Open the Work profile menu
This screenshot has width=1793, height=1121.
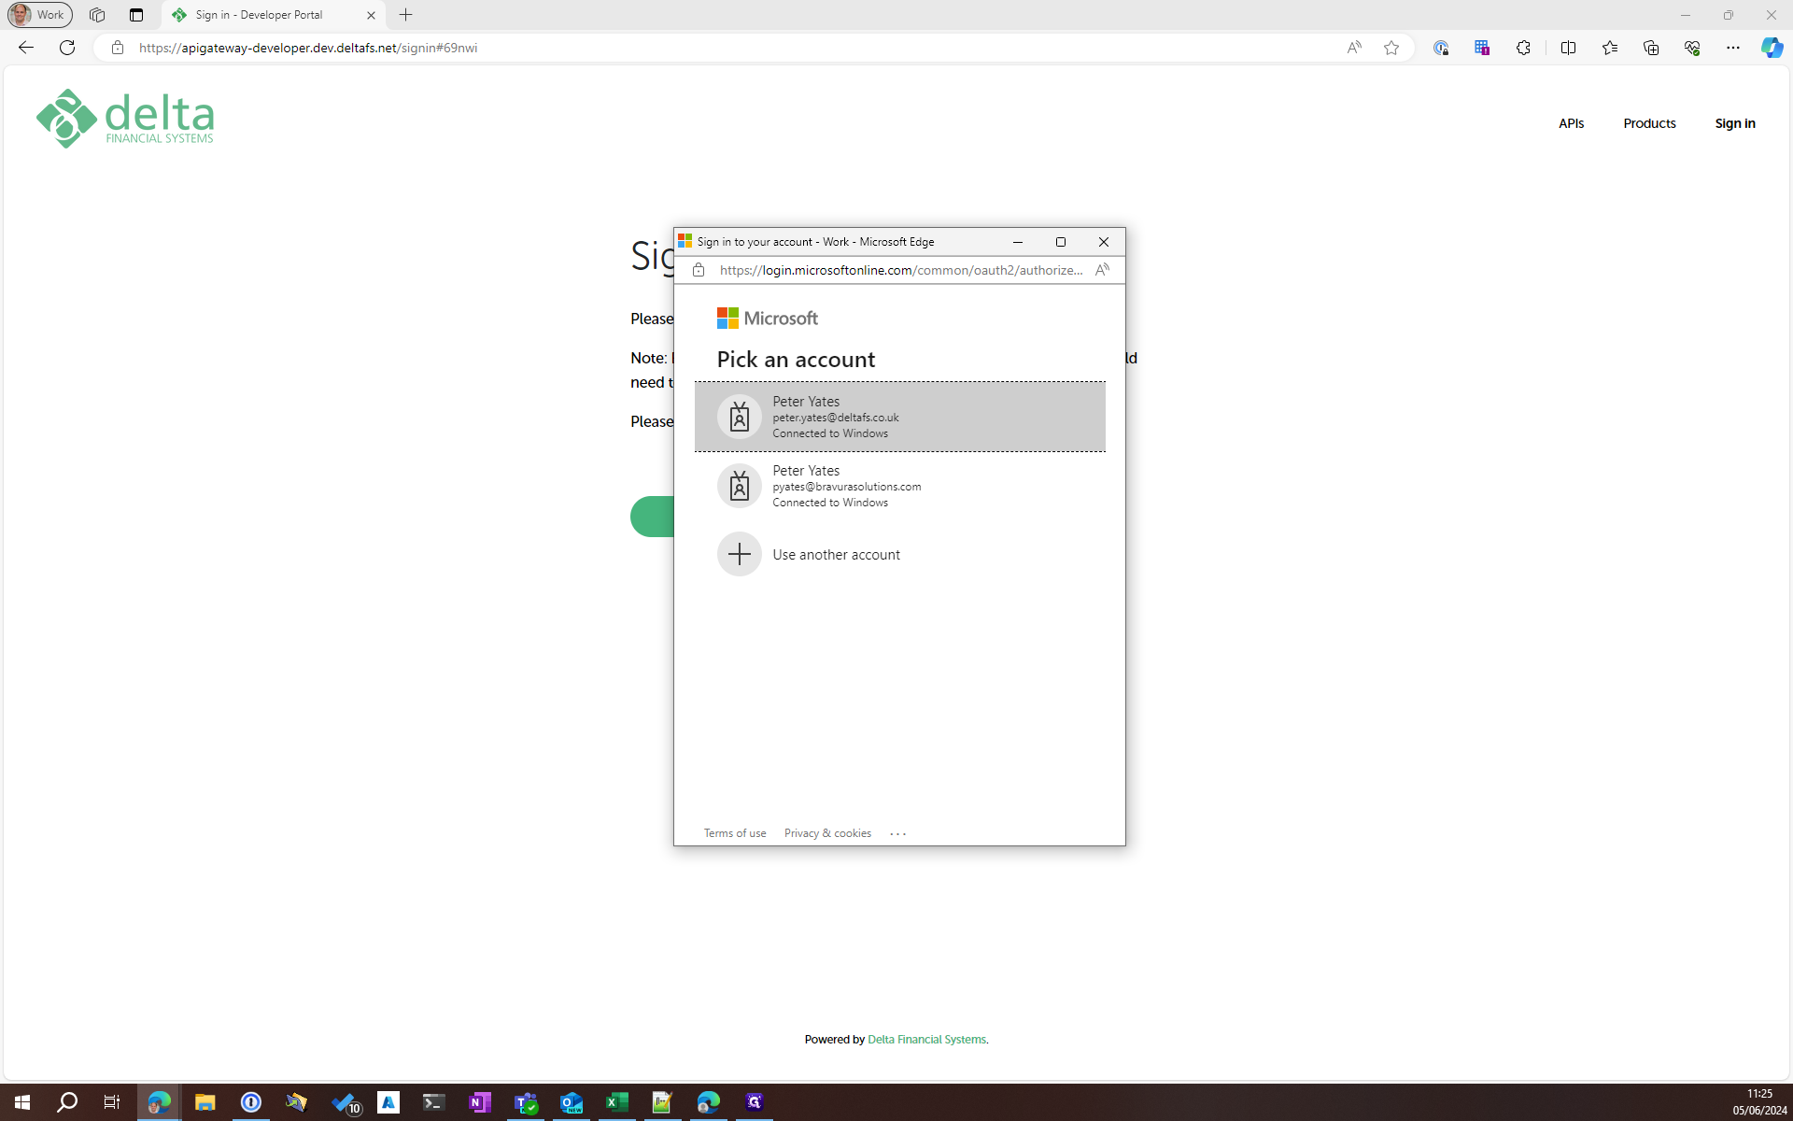coord(39,15)
